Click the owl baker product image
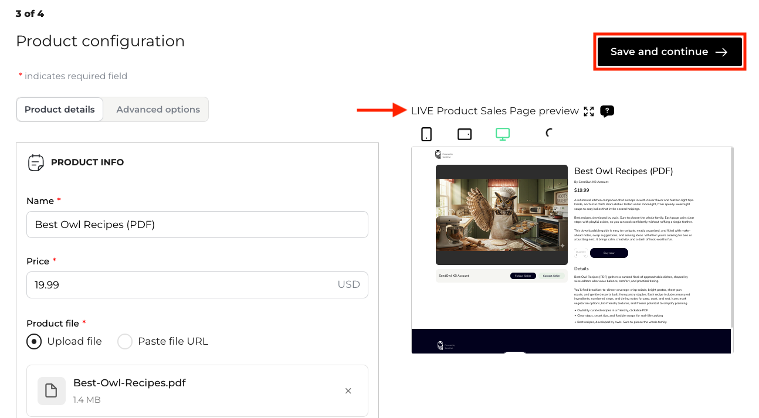The height and width of the screenshot is (418, 759). pos(502,215)
